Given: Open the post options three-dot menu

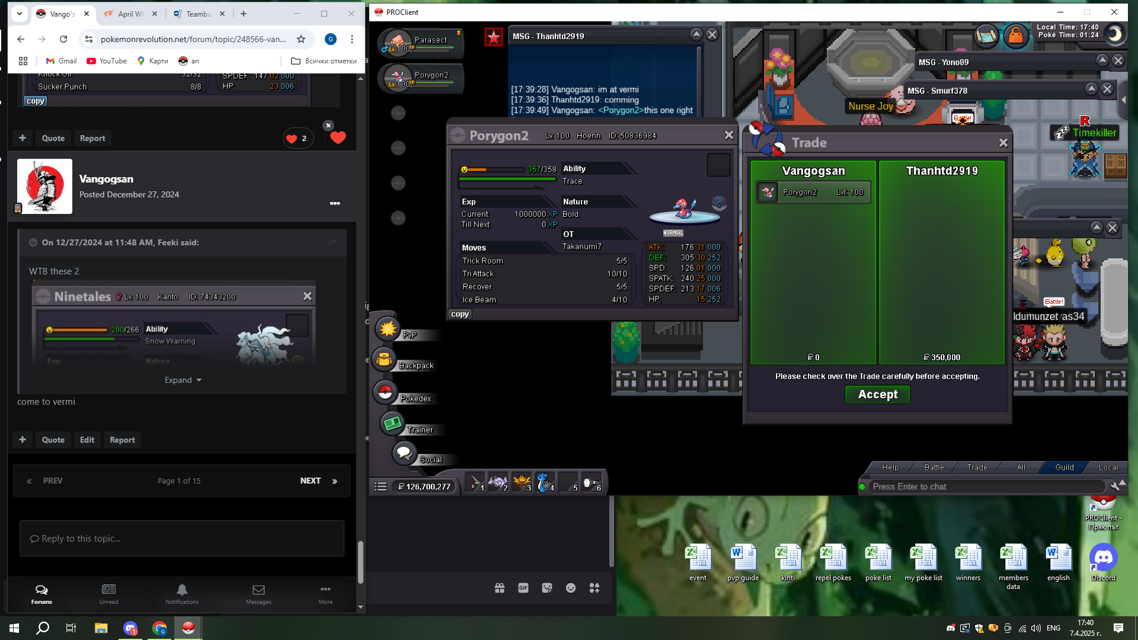Looking at the screenshot, I should pos(335,203).
